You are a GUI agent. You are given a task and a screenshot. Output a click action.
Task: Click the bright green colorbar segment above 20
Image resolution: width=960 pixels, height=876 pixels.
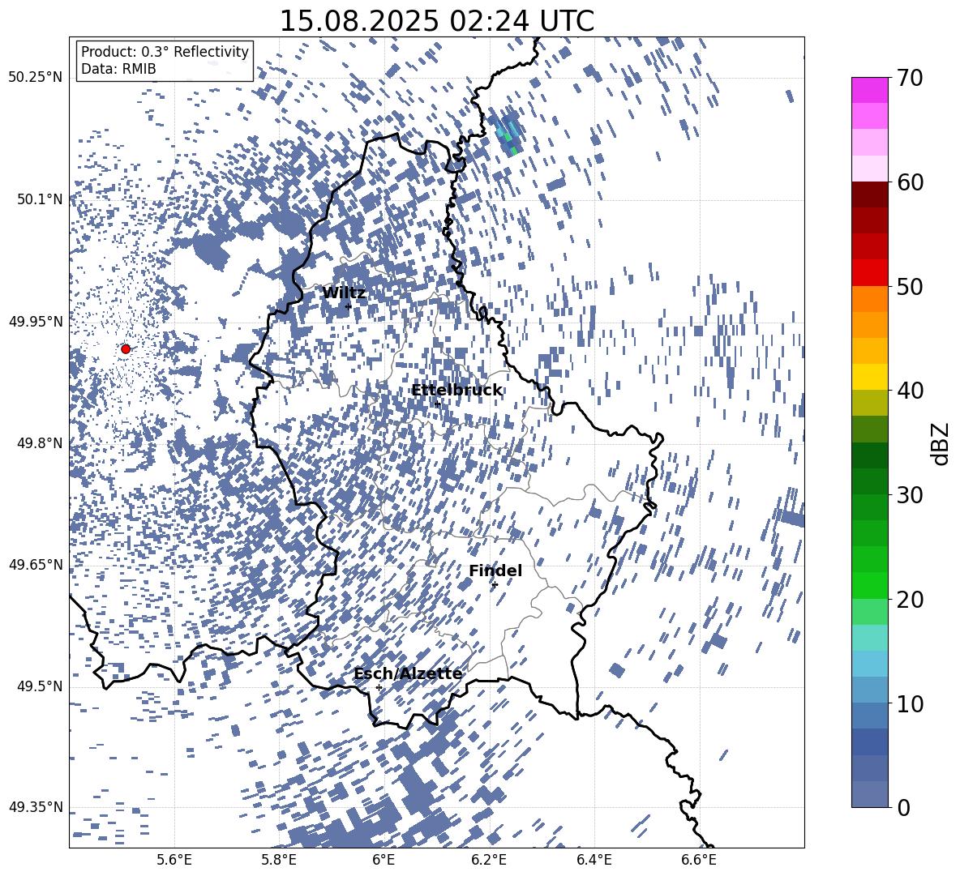(x=869, y=585)
